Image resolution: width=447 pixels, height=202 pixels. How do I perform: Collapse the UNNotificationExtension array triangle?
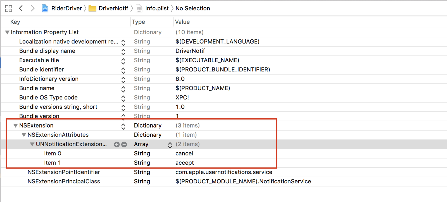(32, 144)
